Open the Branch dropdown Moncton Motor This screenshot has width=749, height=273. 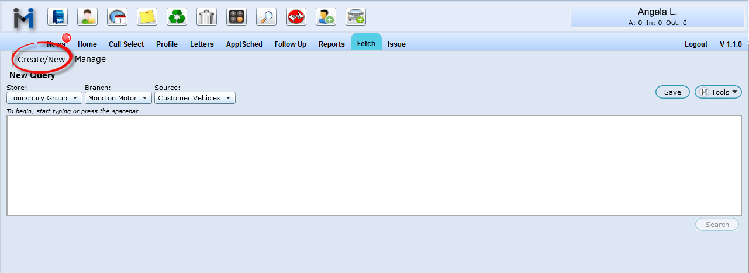click(x=118, y=98)
